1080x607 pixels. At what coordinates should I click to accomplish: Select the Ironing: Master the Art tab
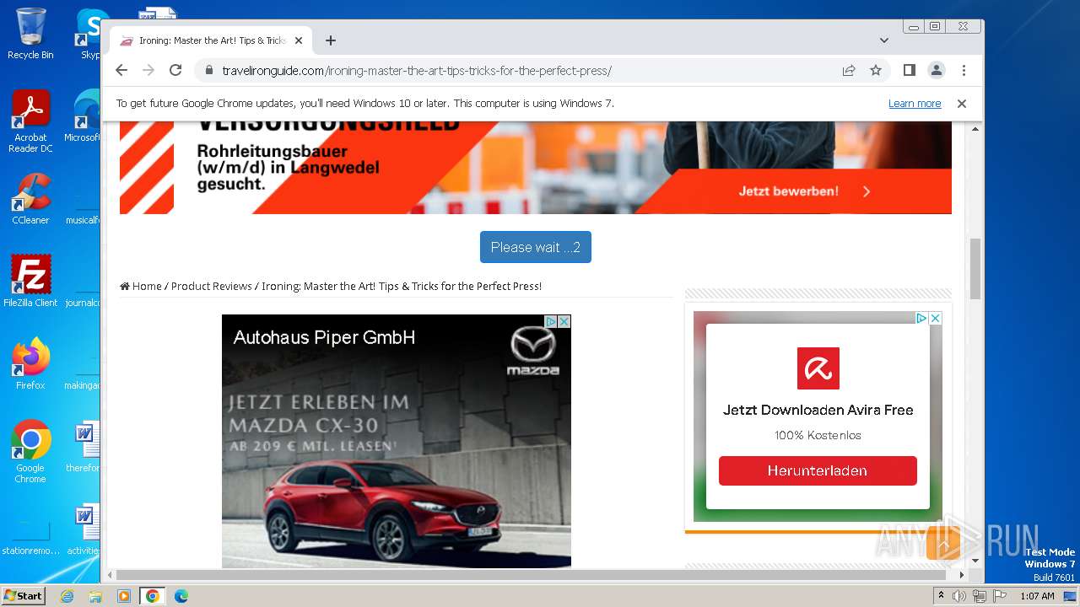tap(211, 40)
